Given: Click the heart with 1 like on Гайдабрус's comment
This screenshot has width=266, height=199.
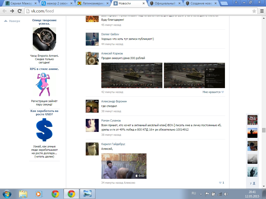Looking at the screenshot, I should 221,183.
